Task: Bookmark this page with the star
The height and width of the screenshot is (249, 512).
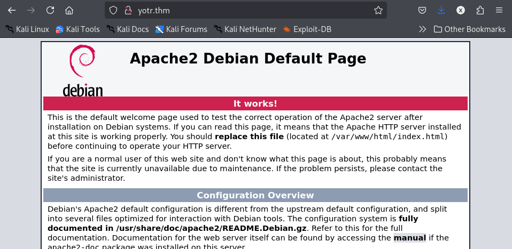Action: 378,11
